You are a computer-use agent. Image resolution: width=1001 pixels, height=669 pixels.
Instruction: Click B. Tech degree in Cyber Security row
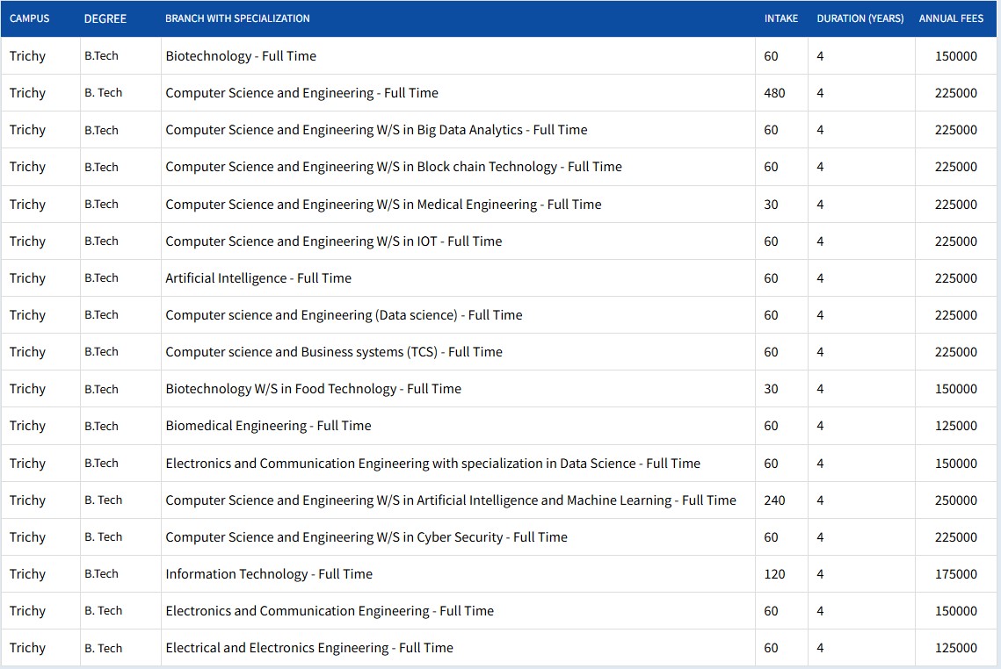point(104,537)
